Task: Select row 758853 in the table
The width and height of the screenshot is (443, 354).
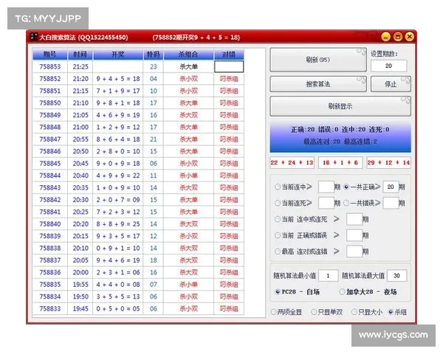Action: (x=138, y=66)
